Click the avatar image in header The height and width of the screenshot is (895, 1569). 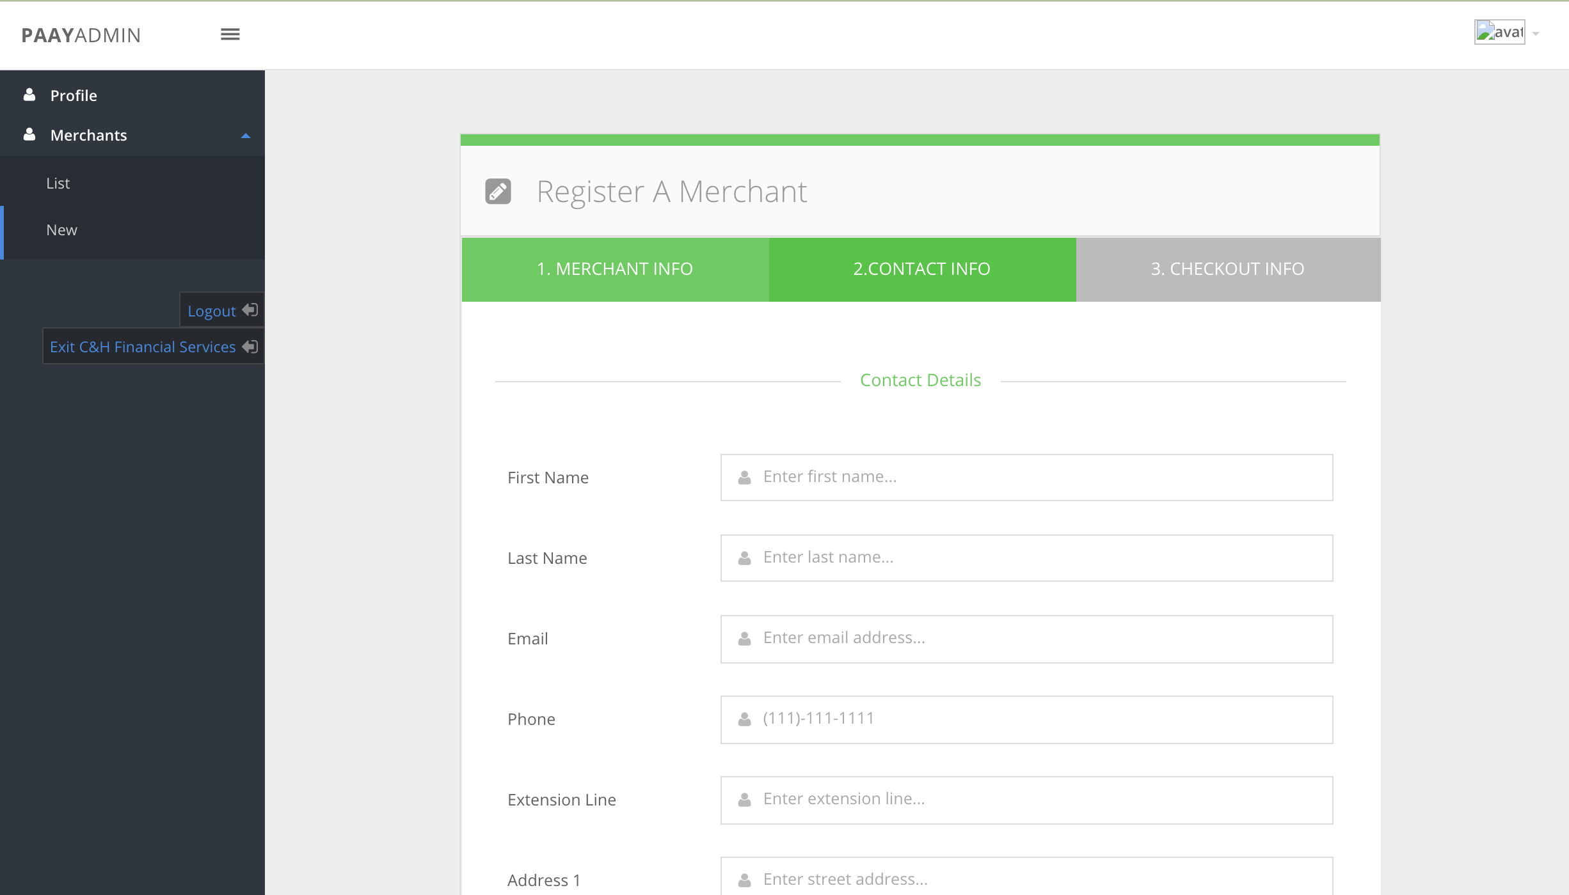[x=1499, y=32]
